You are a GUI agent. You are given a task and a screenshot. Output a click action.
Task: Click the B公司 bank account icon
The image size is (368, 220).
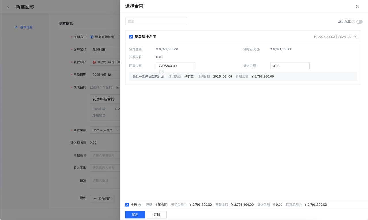pyautogui.click(x=94, y=62)
